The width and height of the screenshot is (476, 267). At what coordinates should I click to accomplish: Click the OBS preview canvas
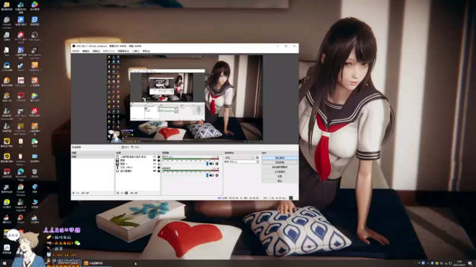[x=185, y=98]
